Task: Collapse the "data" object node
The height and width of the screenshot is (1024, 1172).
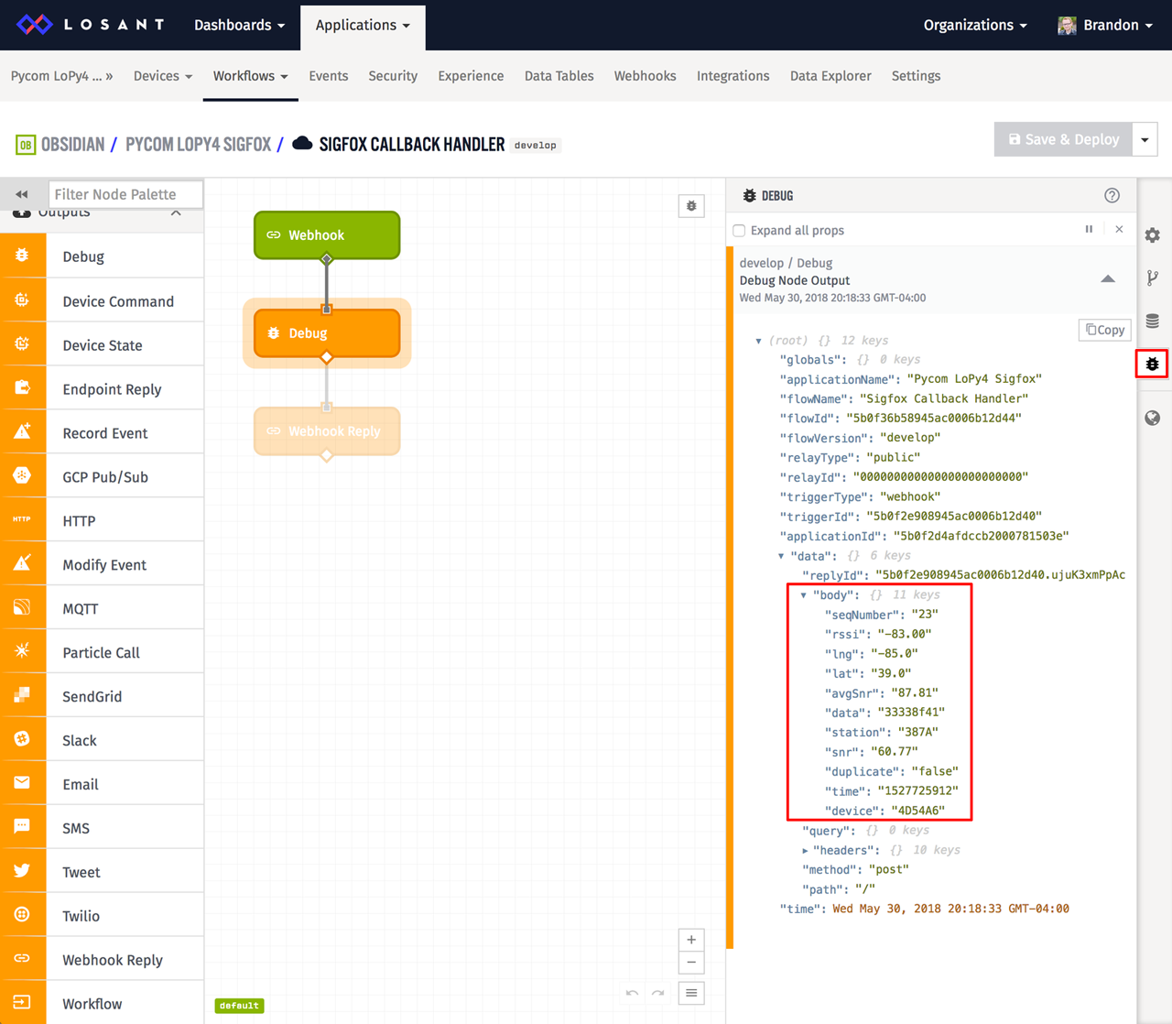Action: coord(781,556)
